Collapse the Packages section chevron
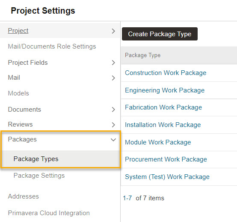 pyautogui.click(x=113, y=140)
